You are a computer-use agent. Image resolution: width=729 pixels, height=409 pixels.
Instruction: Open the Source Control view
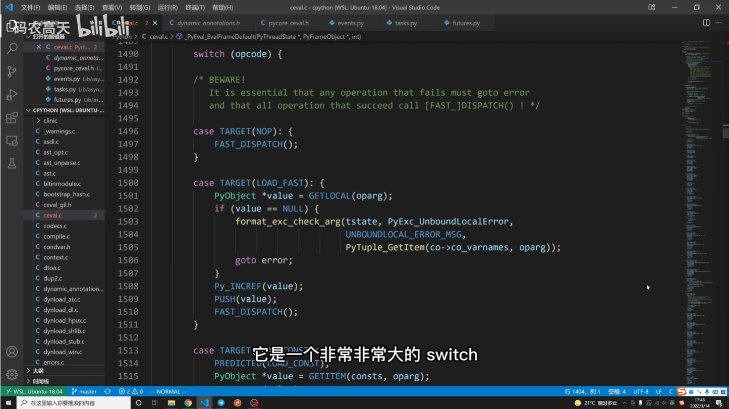pyautogui.click(x=12, y=72)
